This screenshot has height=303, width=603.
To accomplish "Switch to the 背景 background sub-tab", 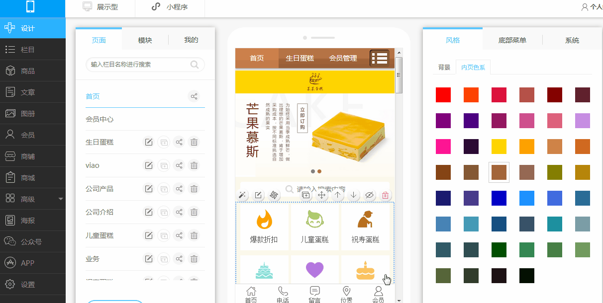I will [x=444, y=68].
